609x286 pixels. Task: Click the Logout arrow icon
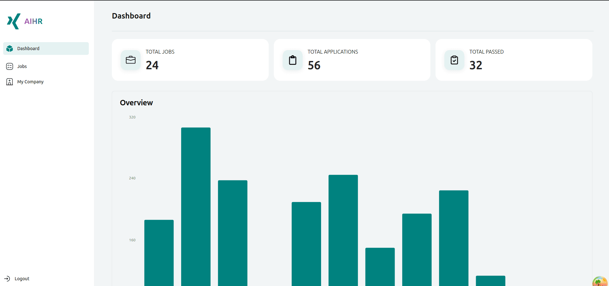(7, 279)
